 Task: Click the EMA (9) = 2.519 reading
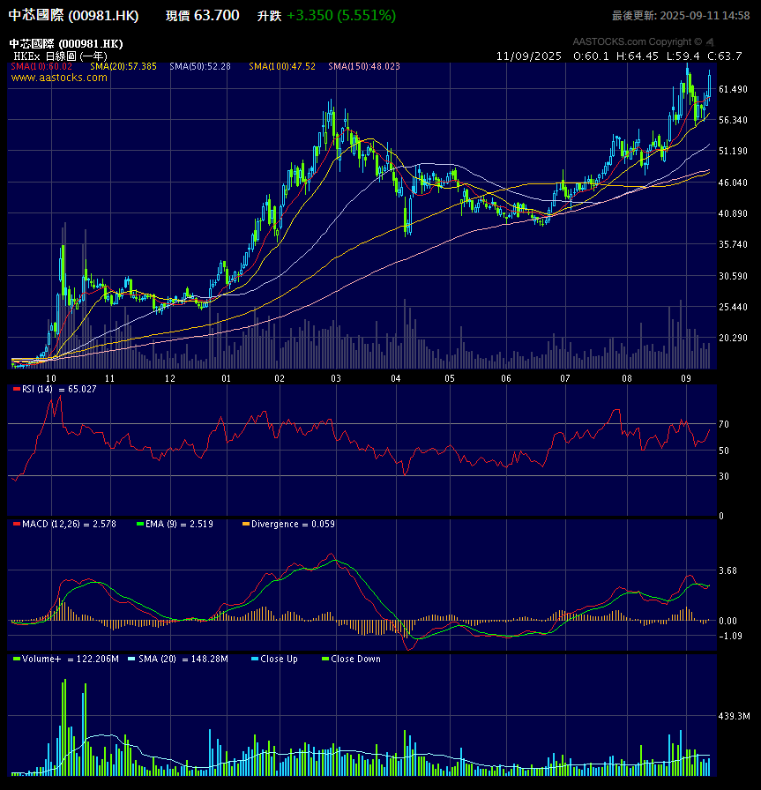(x=179, y=524)
